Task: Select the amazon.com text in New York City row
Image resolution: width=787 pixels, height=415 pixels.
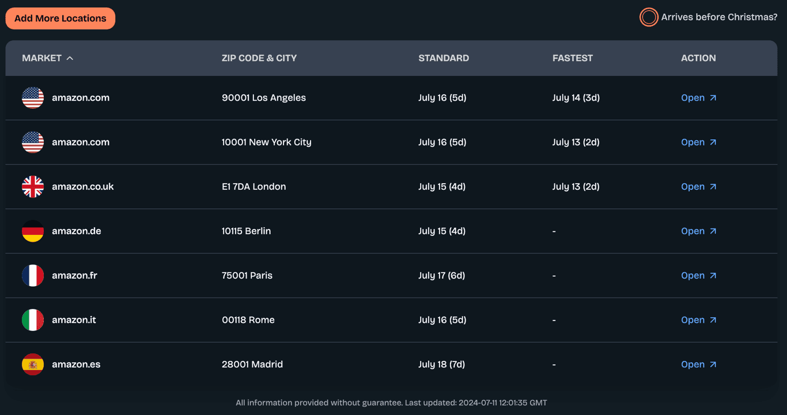Action: [x=81, y=142]
